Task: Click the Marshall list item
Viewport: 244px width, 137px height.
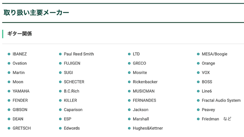Action: [x=141, y=119]
